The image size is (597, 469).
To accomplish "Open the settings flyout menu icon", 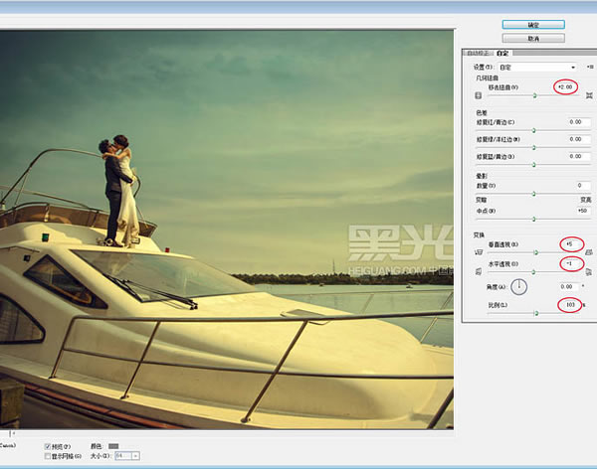I will (x=590, y=67).
